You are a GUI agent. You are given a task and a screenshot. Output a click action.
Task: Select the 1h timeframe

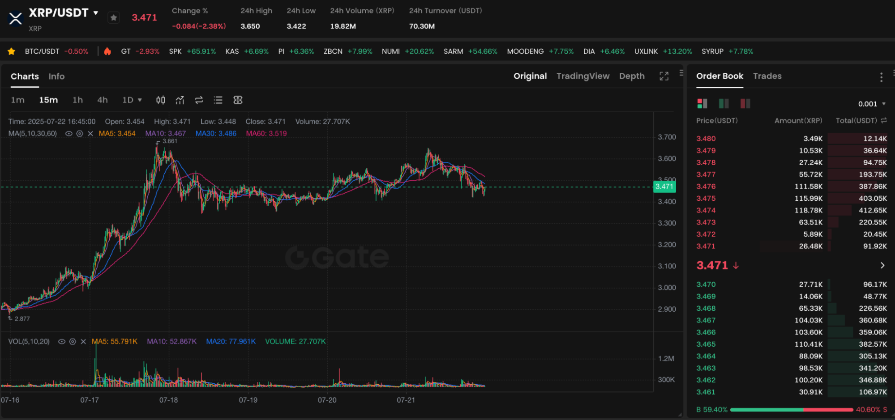(77, 100)
